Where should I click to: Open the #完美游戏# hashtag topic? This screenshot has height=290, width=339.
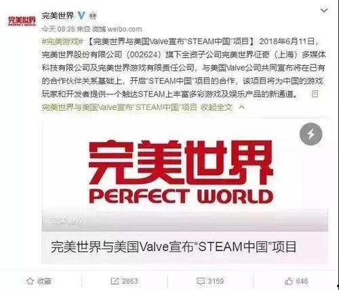62,41
